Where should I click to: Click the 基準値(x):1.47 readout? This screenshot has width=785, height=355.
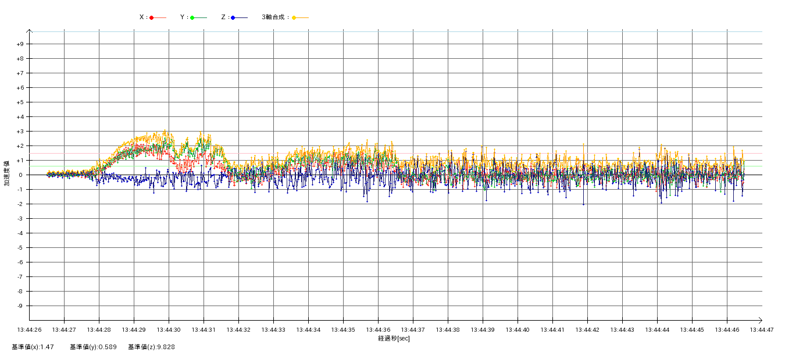[33, 347]
